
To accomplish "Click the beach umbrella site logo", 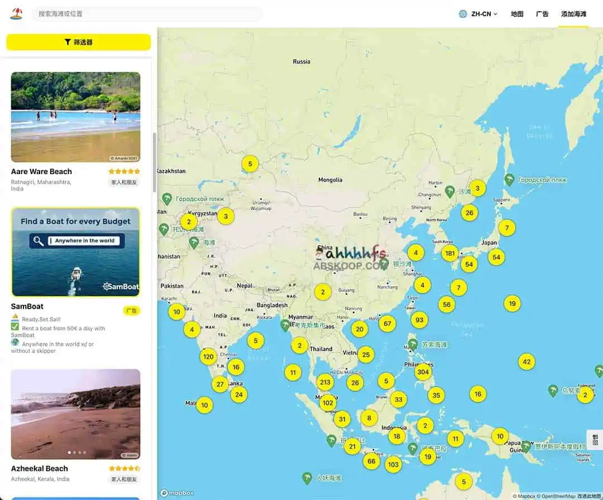I will 16,13.
